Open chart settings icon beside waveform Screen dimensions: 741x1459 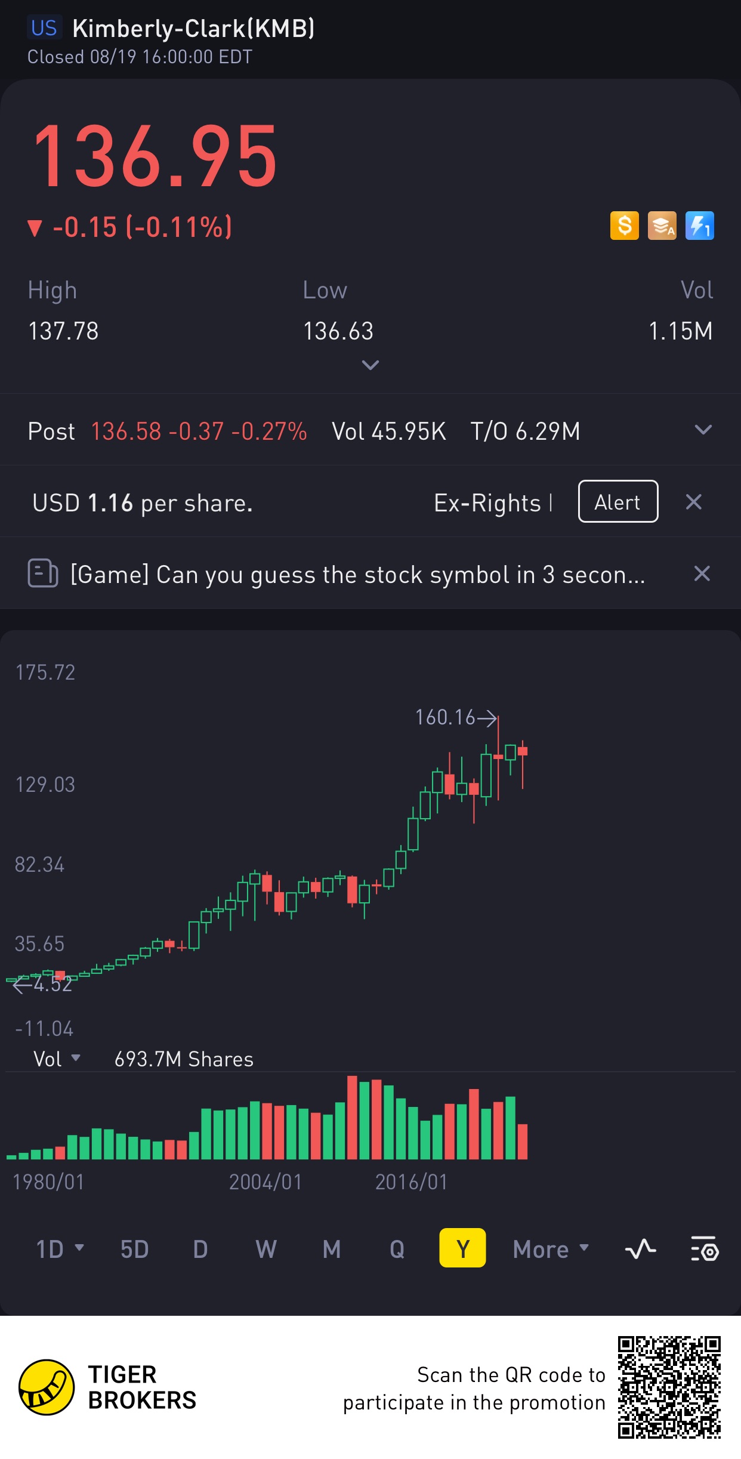705,1249
